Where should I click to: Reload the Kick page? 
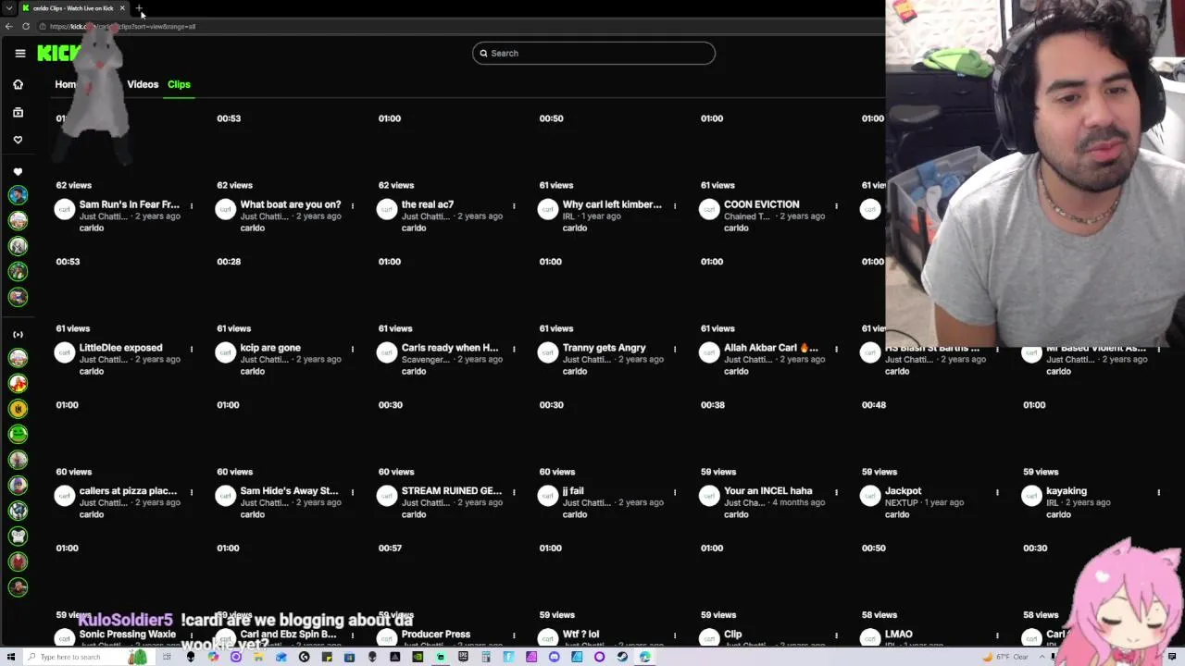pos(26,26)
